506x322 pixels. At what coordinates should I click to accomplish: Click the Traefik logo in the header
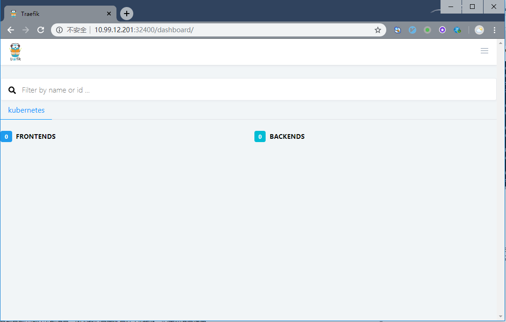click(15, 52)
